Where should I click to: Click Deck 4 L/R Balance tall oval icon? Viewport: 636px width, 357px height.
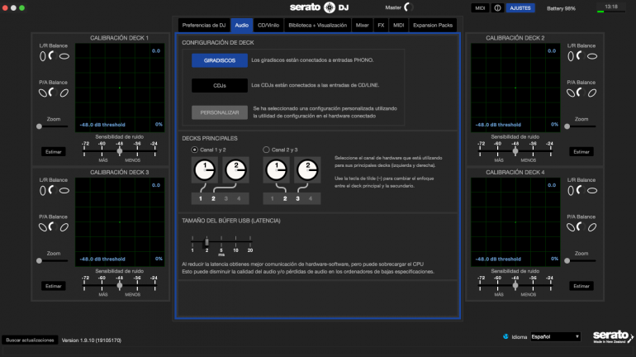tap(571, 191)
